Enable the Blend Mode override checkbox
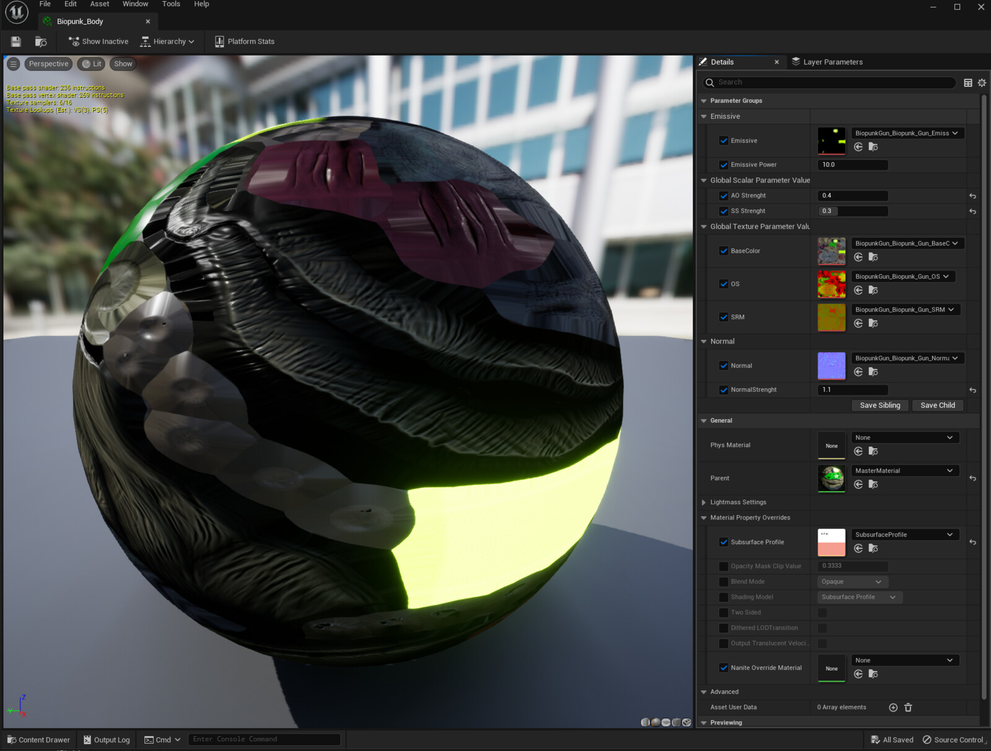Image resolution: width=991 pixels, height=751 pixels. [x=723, y=582]
